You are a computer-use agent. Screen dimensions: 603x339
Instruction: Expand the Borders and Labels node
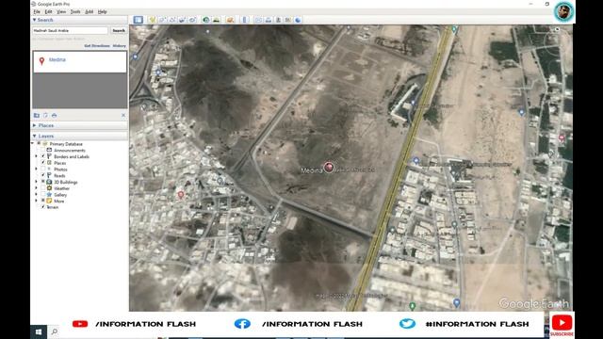[x=37, y=156]
